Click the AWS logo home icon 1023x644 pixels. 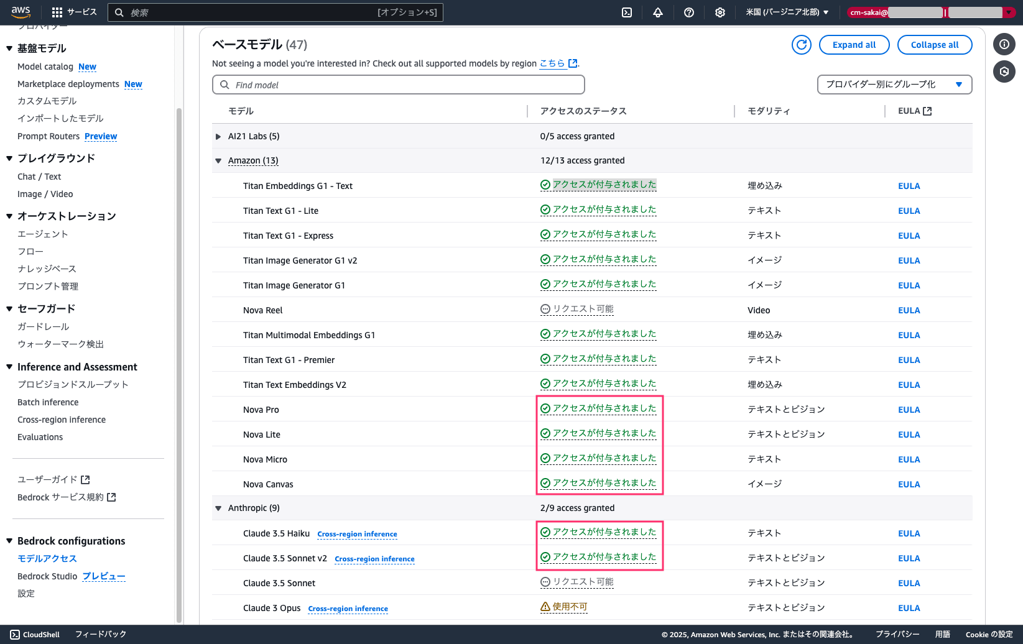click(x=21, y=12)
